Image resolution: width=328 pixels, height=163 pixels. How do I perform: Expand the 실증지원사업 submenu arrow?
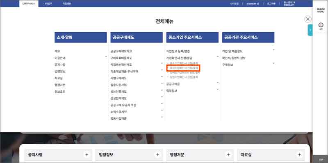click(162, 84)
